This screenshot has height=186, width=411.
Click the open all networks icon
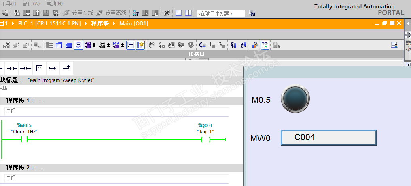coord(59,45)
